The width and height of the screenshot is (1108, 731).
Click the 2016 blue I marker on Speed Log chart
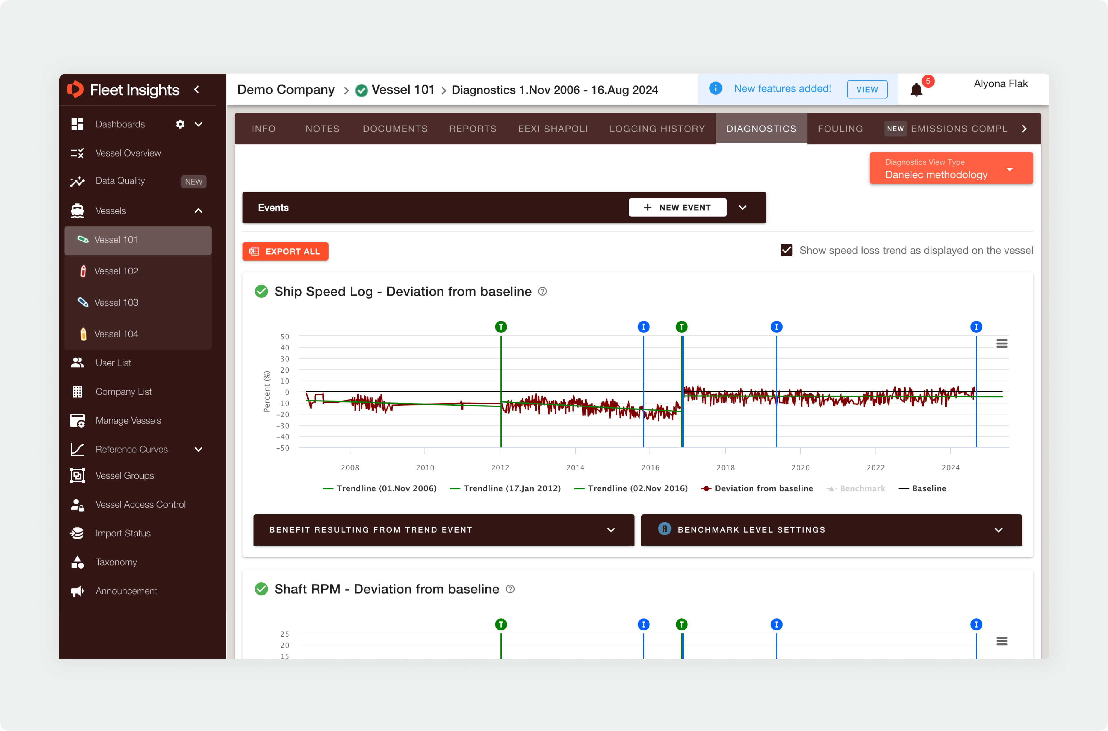pyautogui.click(x=644, y=327)
